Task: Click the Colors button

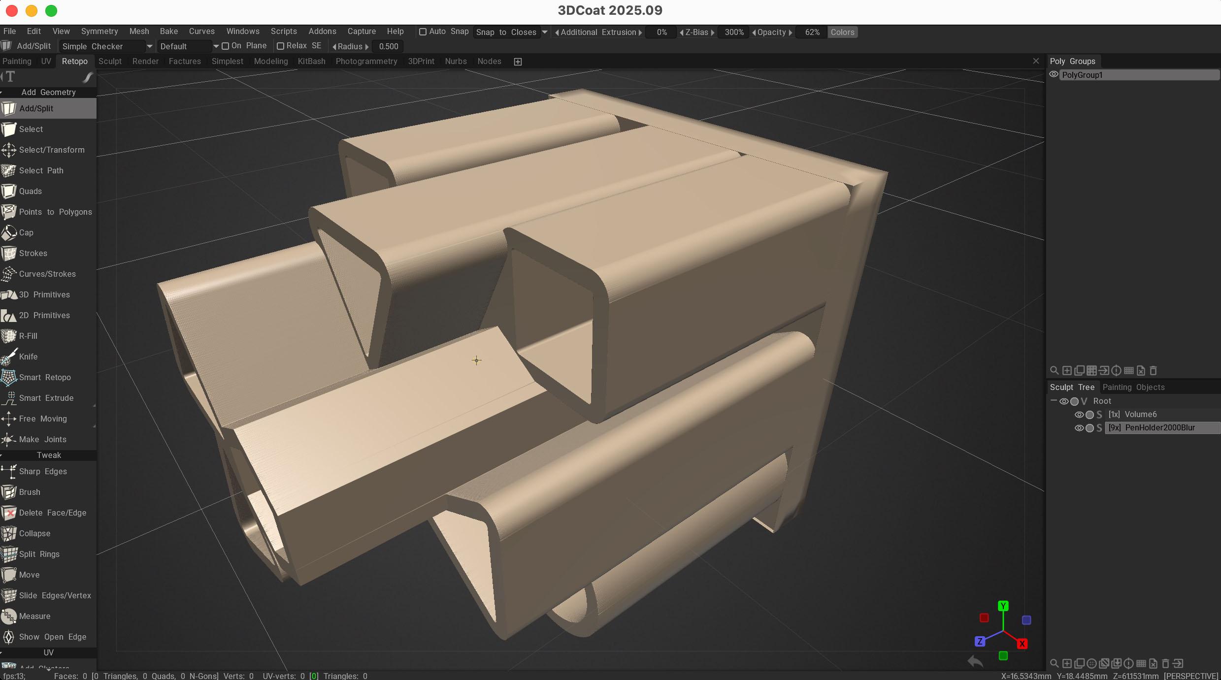Action: click(x=842, y=32)
